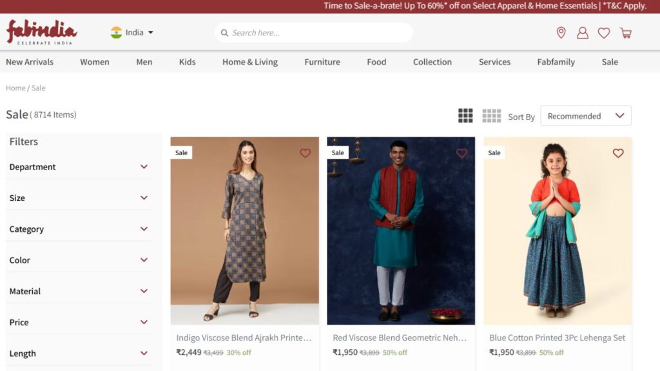Switch to large grid view layout

tap(465, 115)
